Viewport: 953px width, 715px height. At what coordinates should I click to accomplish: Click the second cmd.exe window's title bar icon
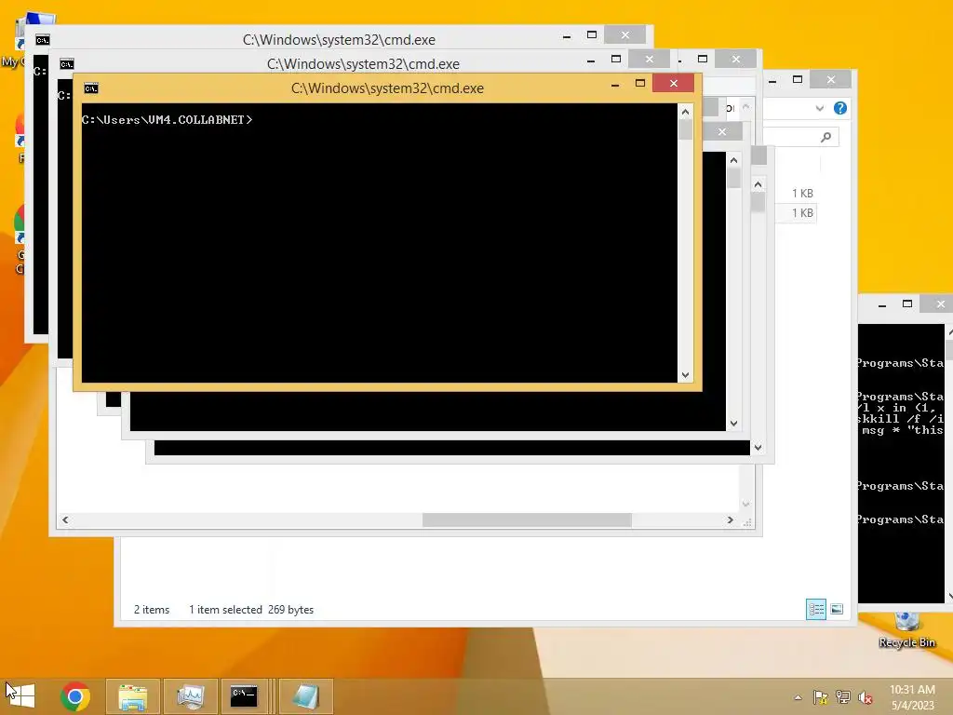tap(67, 64)
